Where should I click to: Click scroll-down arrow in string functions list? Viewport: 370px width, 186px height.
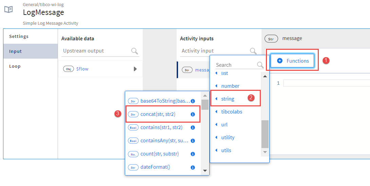tap(205, 170)
